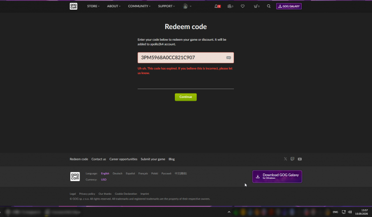Click Download GOG Galaxy for Windows button
The width and height of the screenshot is (372, 217).
pos(277,176)
